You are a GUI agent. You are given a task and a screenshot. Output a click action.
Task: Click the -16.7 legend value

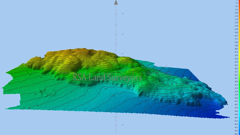pos(236,36)
